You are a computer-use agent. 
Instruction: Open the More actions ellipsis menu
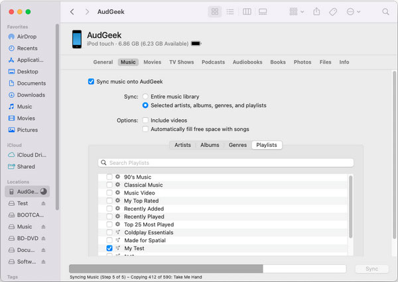(353, 12)
